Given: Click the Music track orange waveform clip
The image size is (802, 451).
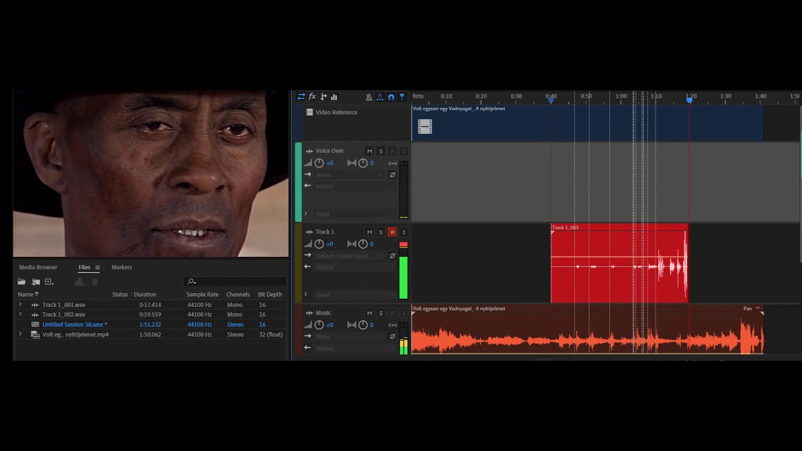Looking at the screenshot, I should click(x=588, y=330).
